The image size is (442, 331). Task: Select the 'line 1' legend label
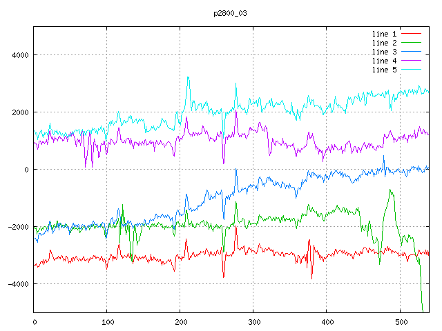(x=385, y=34)
